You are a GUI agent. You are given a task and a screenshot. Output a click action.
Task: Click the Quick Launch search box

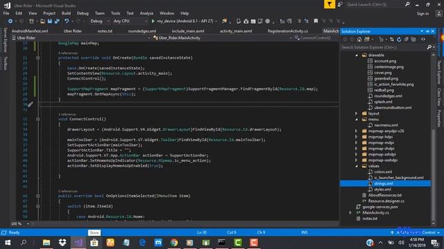(x=378, y=4)
